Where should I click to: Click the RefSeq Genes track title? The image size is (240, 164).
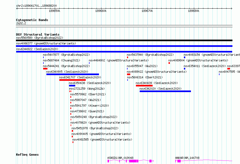click(x=27, y=155)
